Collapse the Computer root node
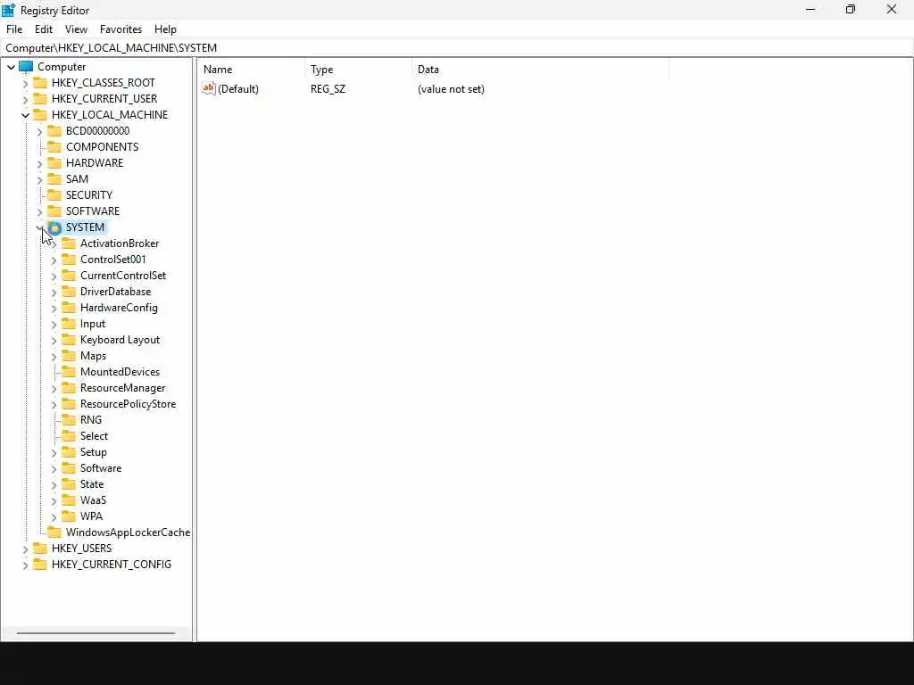Viewport: 914px width, 685px height. [x=11, y=67]
